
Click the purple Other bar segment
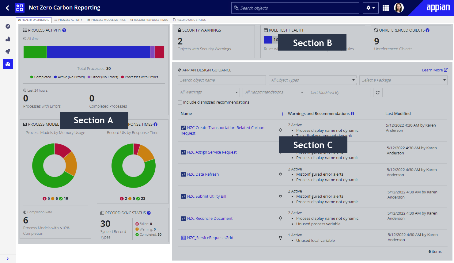[x=152, y=52]
